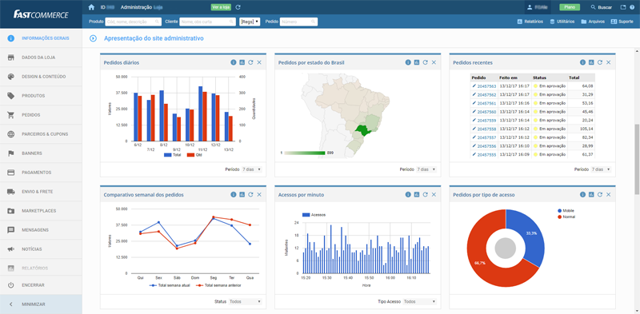Open chart icon on Pedidos diários widget

pyautogui.click(x=242, y=62)
